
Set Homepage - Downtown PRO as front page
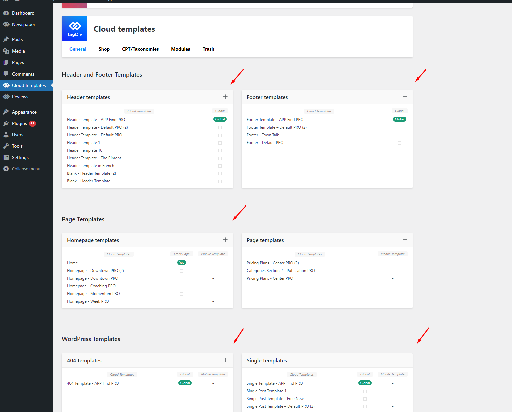(182, 278)
